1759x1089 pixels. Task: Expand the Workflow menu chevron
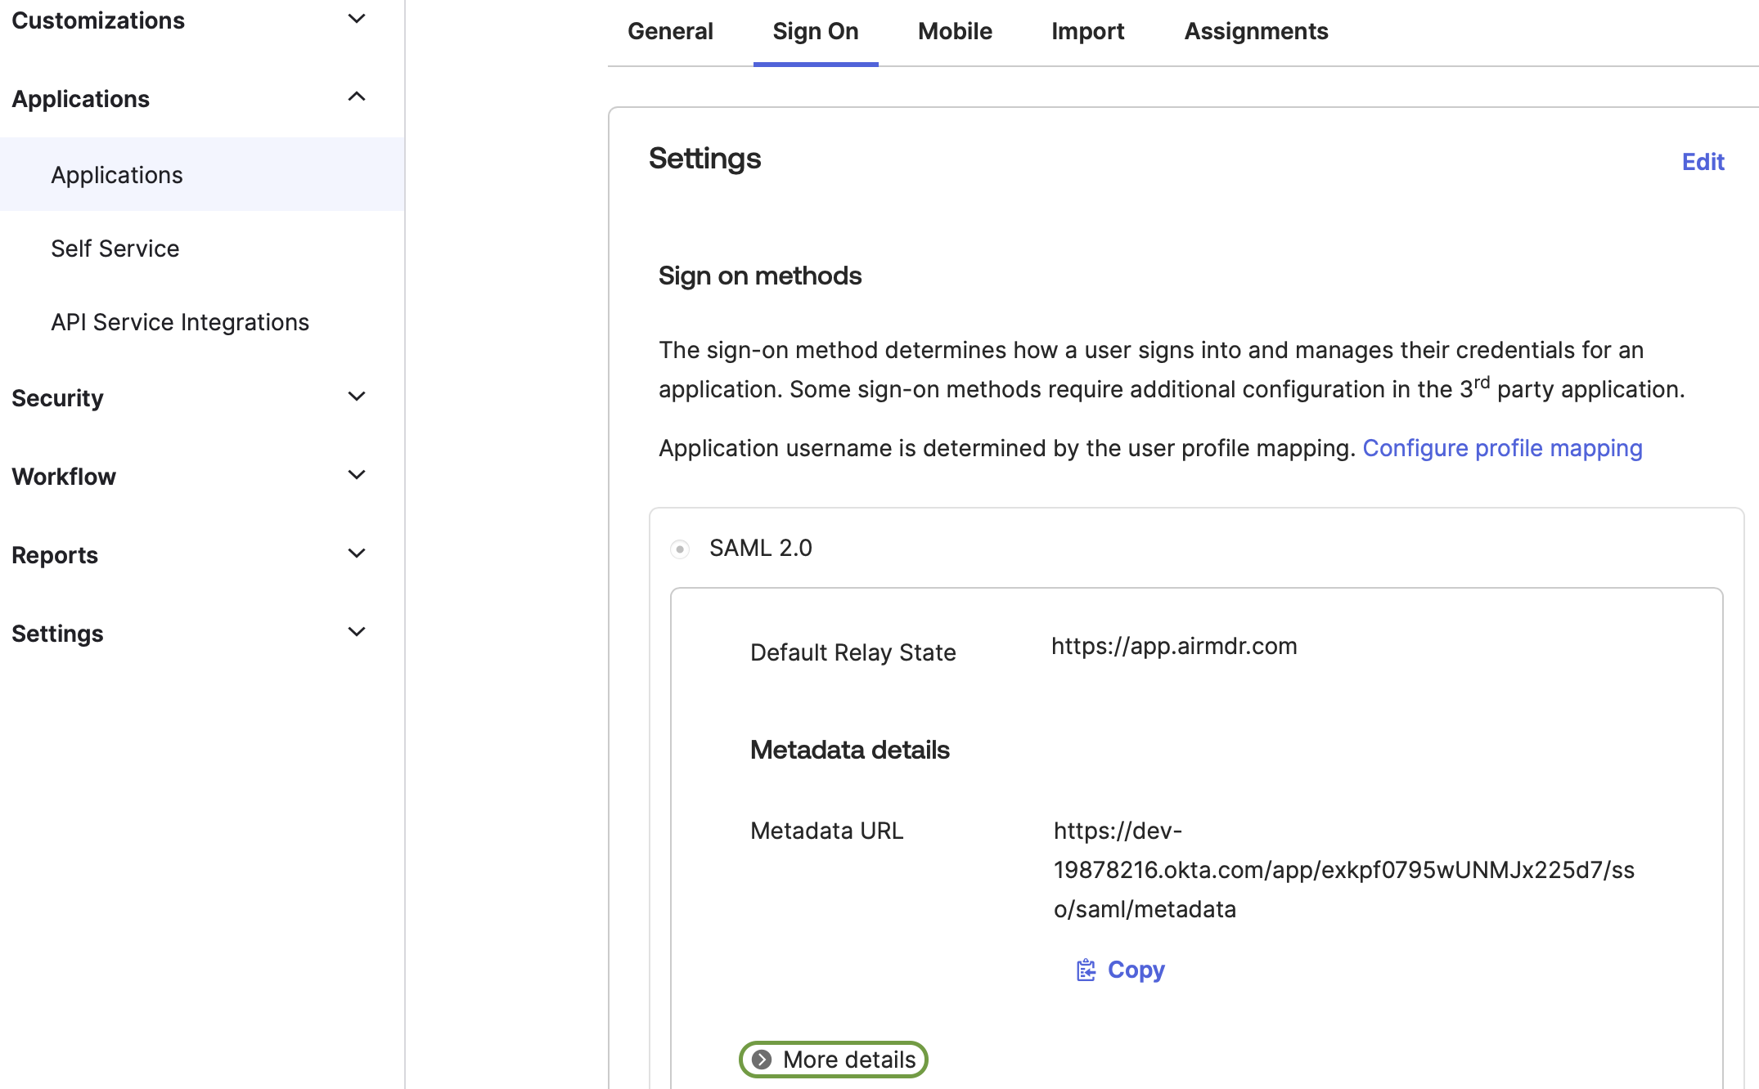click(x=356, y=475)
